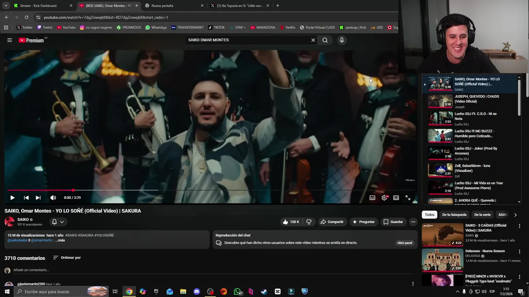Open options menu for javiermartin2590 comment

tap(412, 283)
